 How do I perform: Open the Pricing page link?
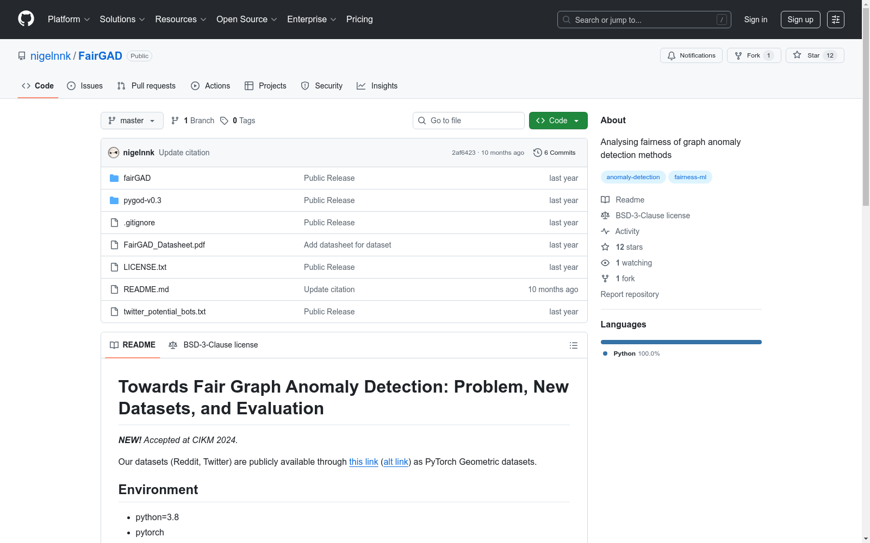click(x=359, y=20)
